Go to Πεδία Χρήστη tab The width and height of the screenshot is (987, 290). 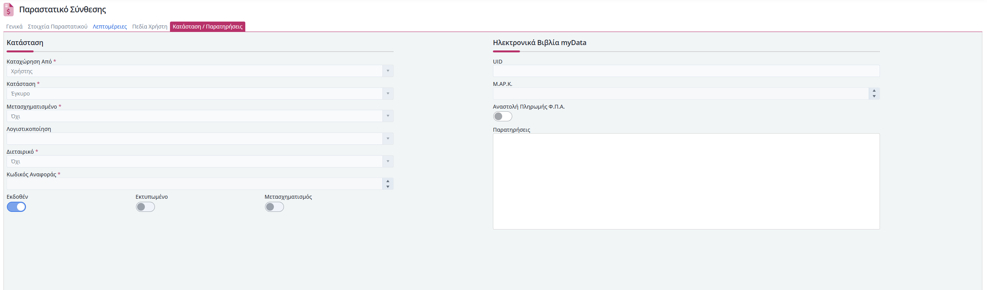pyautogui.click(x=149, y=27)
